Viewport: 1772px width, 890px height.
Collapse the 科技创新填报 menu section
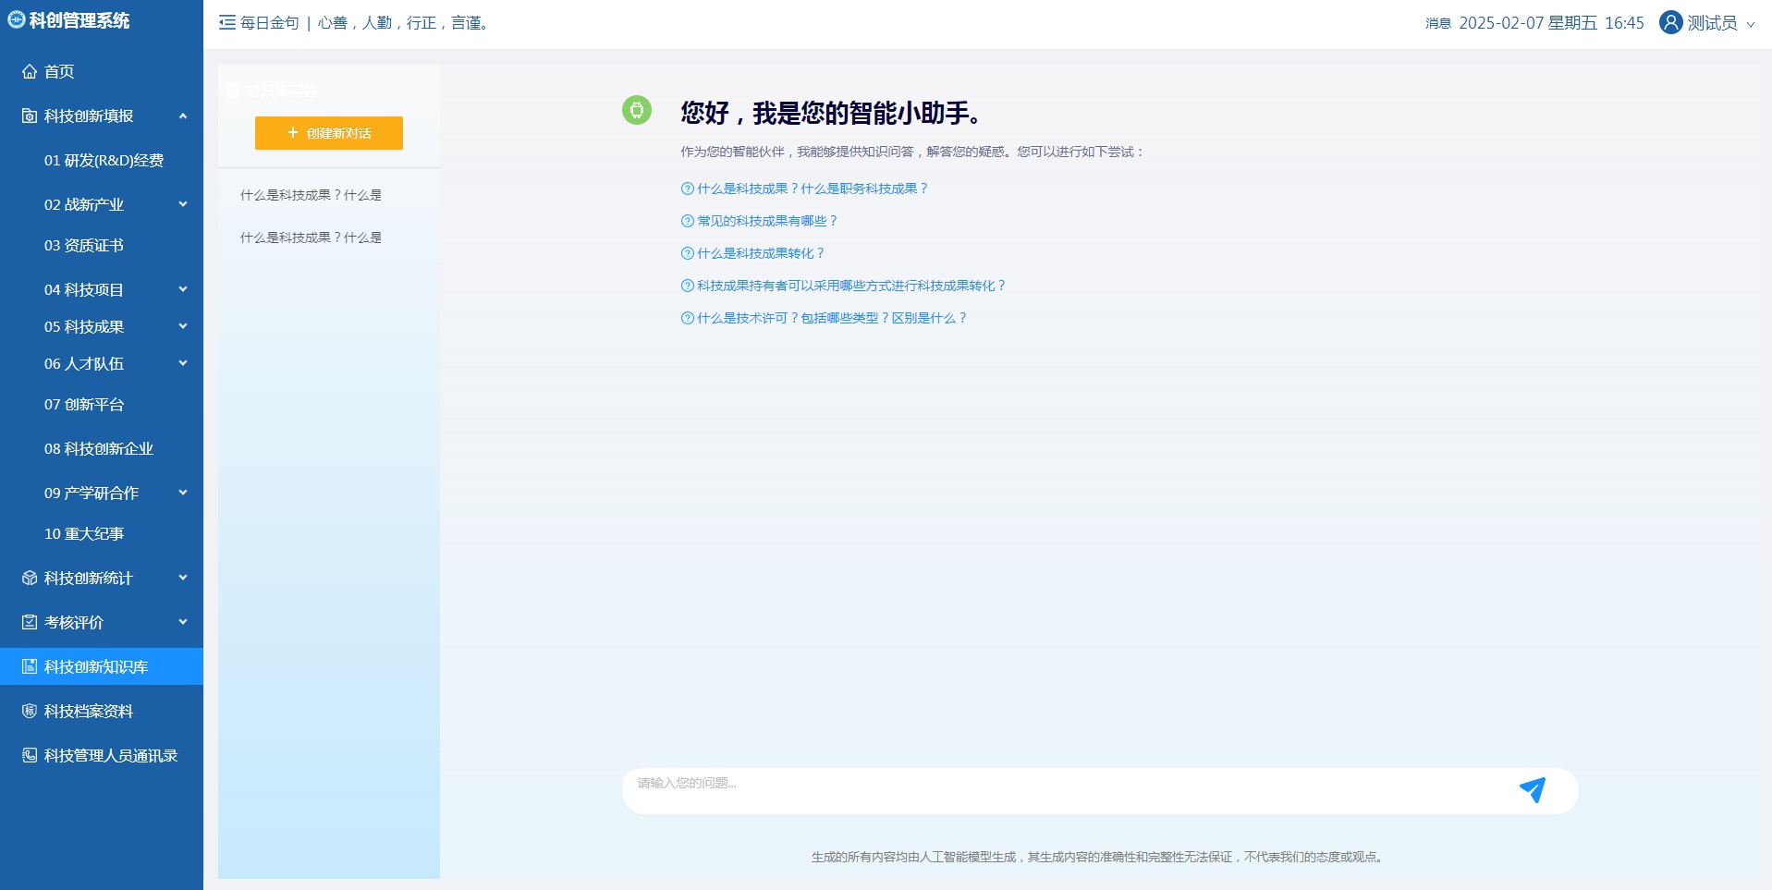(x=183, y=116)
